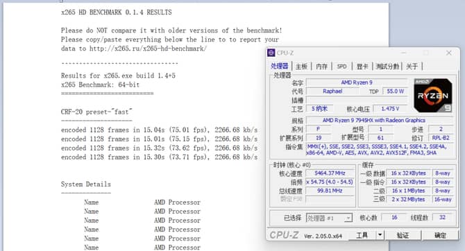Image resolution: width=465 pixels, height=251 pixels.
Task: Click the CPU-Z version text Ver. 2.05.0.x64
Action: 323,236
